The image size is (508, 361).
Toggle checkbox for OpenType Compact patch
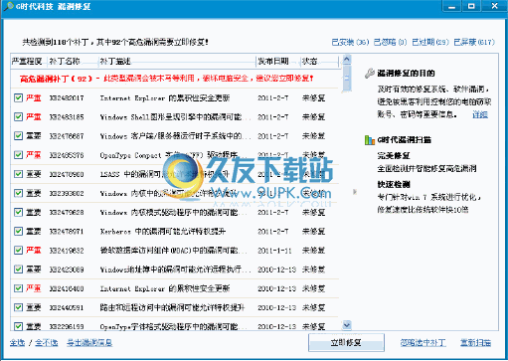coord(18,155)
